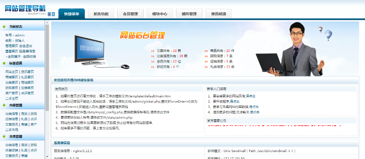This screenshot has height=159, width=365.
Task: Open 房产 under 内容管理
Action: coord(34,124)
